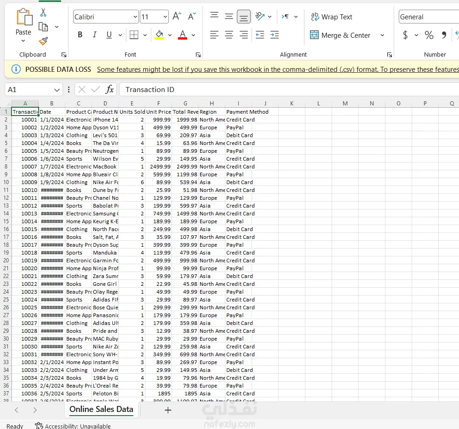Toggle Italic formatting
The width and height of the screenshot is (459, 429).
95,35
